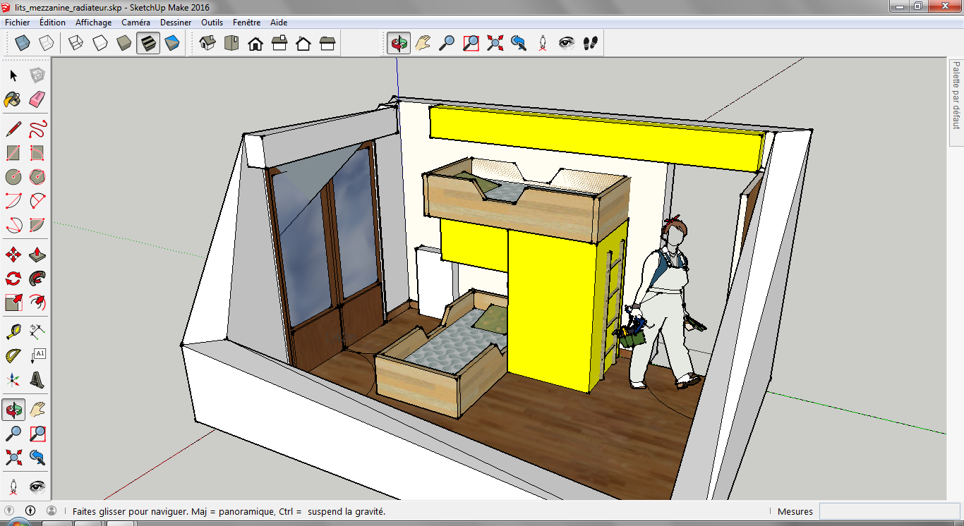
Task: Click the Orbit tool in top toolbar
Action: pyautogui.click(x=399, y=44)
